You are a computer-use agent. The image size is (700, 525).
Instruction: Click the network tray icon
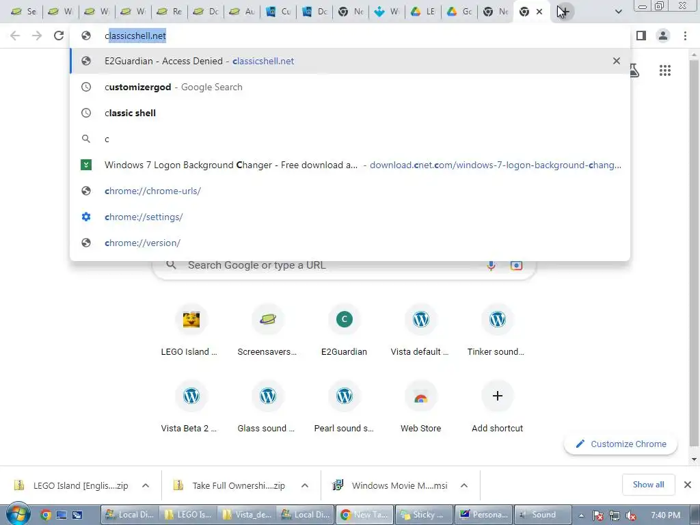tap(615, 515)
